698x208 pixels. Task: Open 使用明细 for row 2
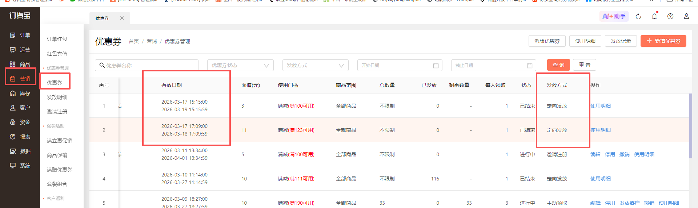pyautogui.click(x=601, y=130)
